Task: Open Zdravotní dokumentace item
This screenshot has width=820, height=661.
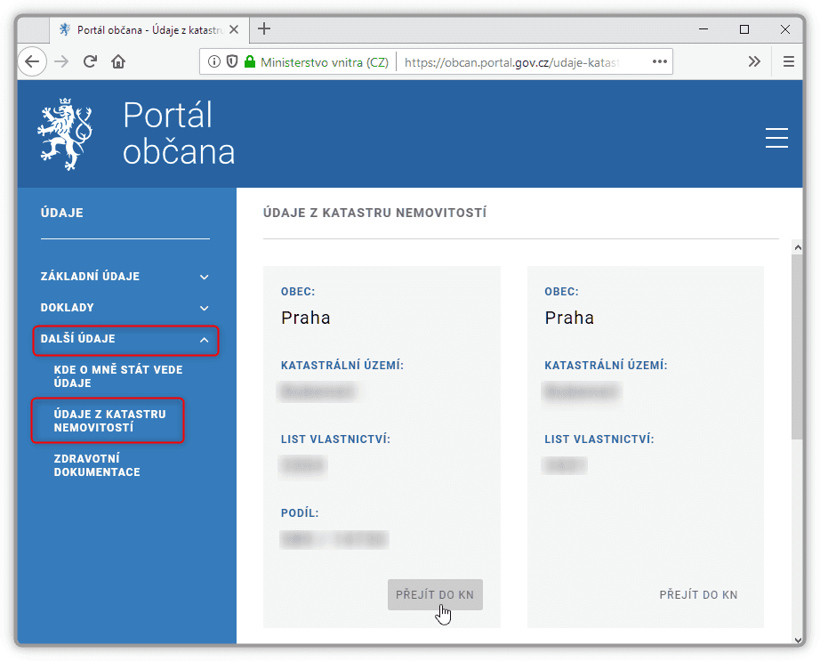Action: coord(97,465)
